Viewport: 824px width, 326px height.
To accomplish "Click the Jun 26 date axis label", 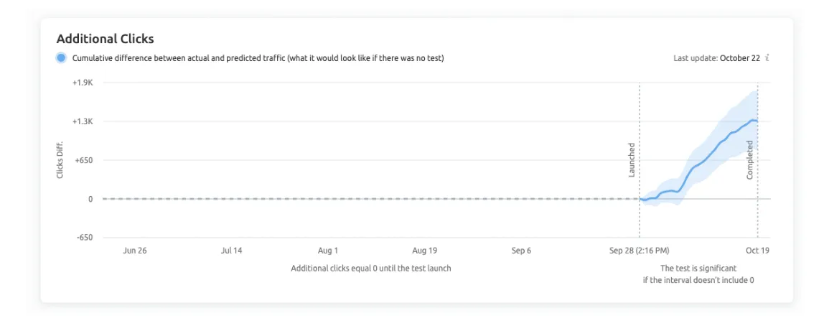I will (x=135, y=251).
